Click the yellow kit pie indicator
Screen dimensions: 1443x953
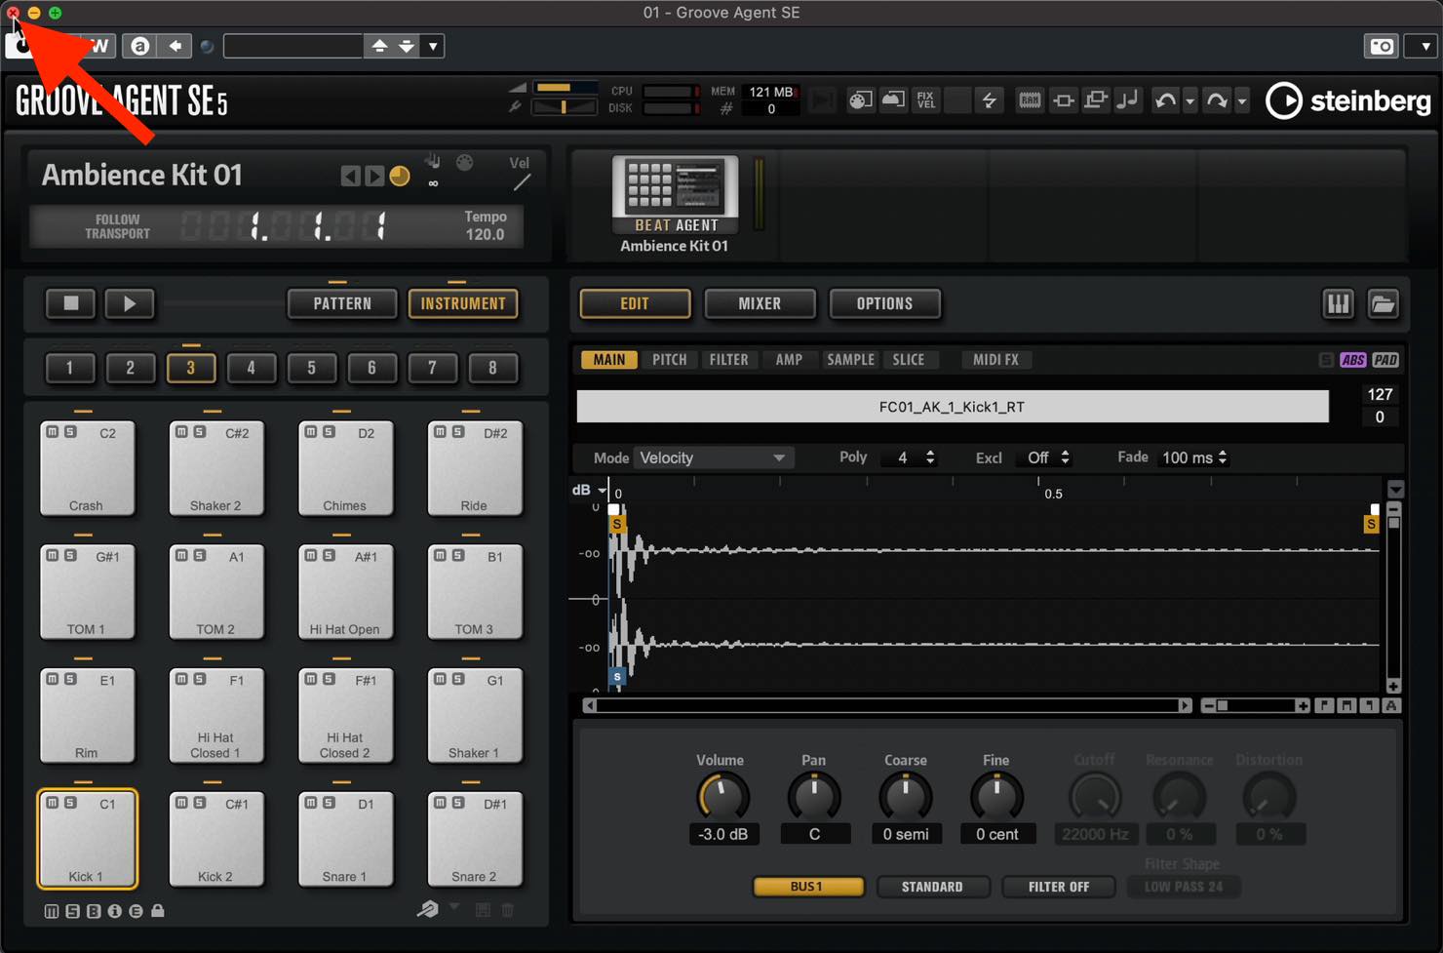[x=400, y=177]
